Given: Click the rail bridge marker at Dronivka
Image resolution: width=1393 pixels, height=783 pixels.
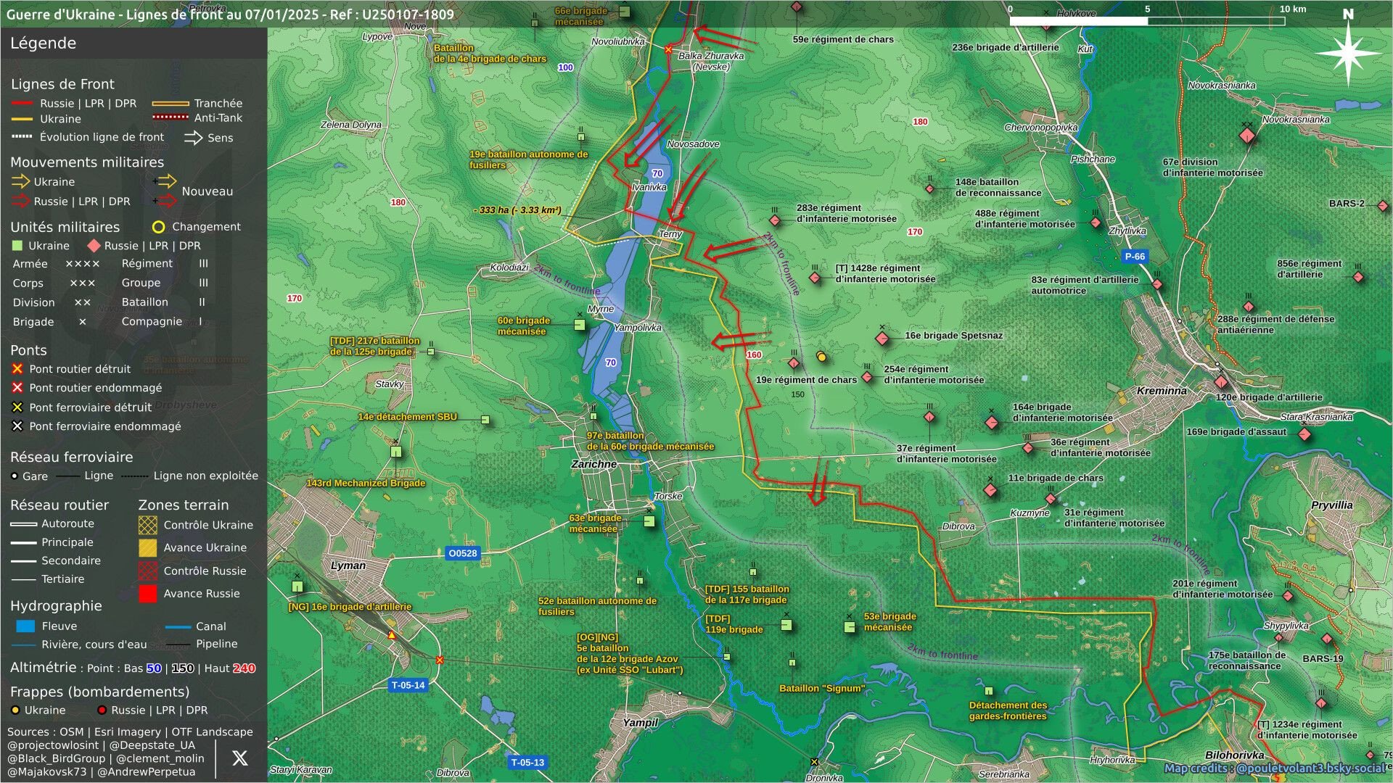Looking at the screenshot, I should coord(814,762).
